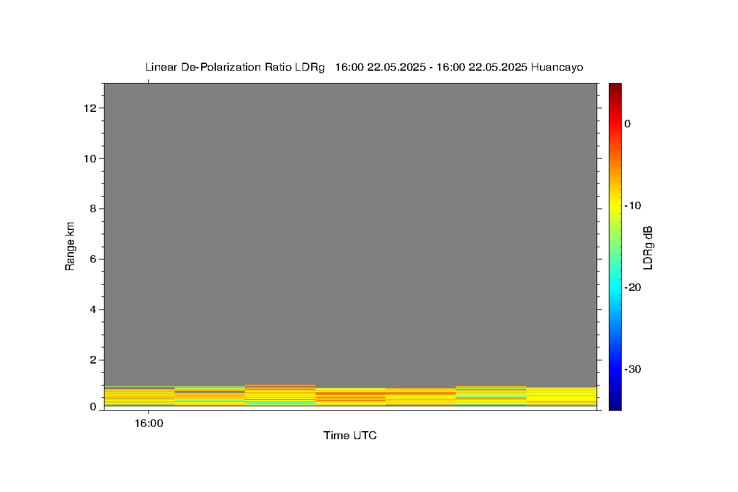
Task: Click the colorbar label 0
Action: [627, 124]
